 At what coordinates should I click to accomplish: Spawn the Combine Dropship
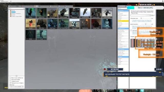click(x=63, y=13)
